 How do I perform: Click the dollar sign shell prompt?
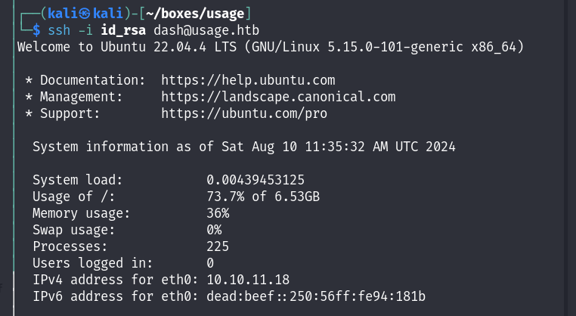coord(36,30)
